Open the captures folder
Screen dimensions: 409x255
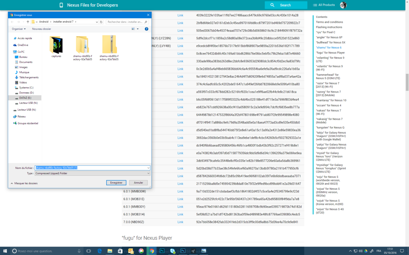coord(56,47)
